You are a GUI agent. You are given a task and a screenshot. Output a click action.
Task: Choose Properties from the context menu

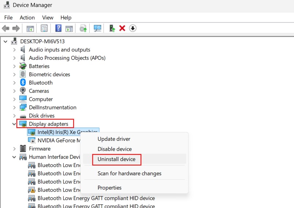click(x=134, y=188)
